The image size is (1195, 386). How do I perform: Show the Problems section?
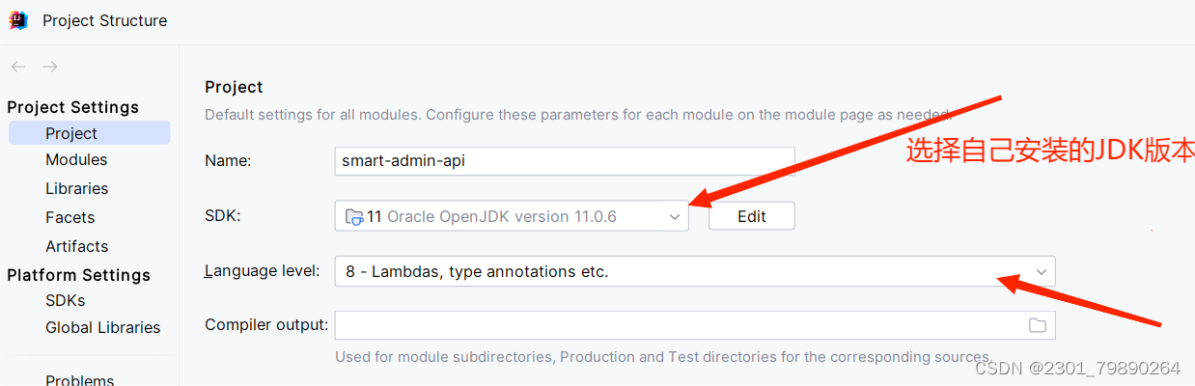(x=79, y=380)
